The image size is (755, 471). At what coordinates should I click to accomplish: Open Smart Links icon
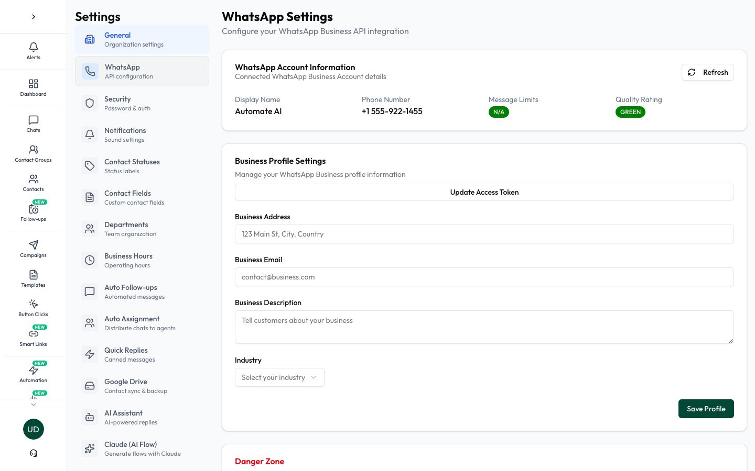33,334
